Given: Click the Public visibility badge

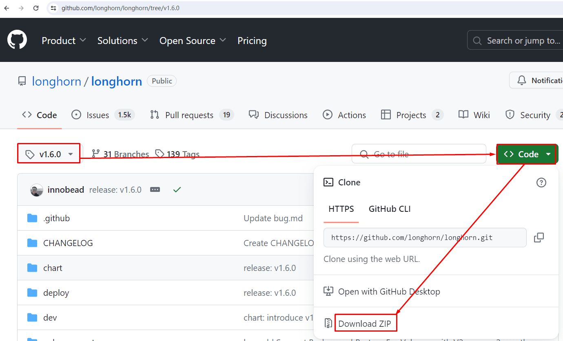Looking at the screenshot, I should point(162,81).
